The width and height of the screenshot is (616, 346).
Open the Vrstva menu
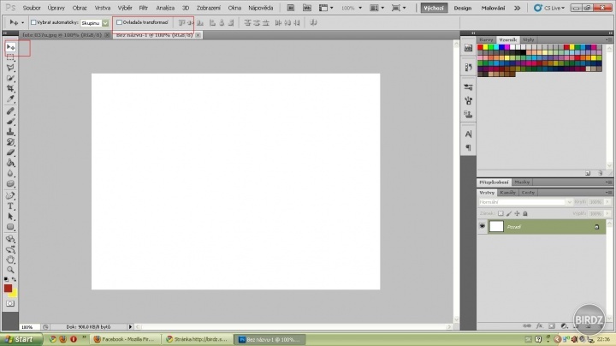pyautogui.click(x=103, y=8)
